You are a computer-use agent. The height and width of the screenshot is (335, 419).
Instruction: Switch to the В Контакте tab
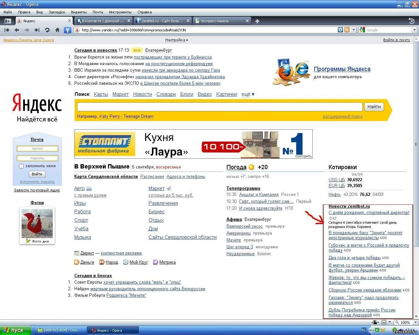tap(103, 21)
